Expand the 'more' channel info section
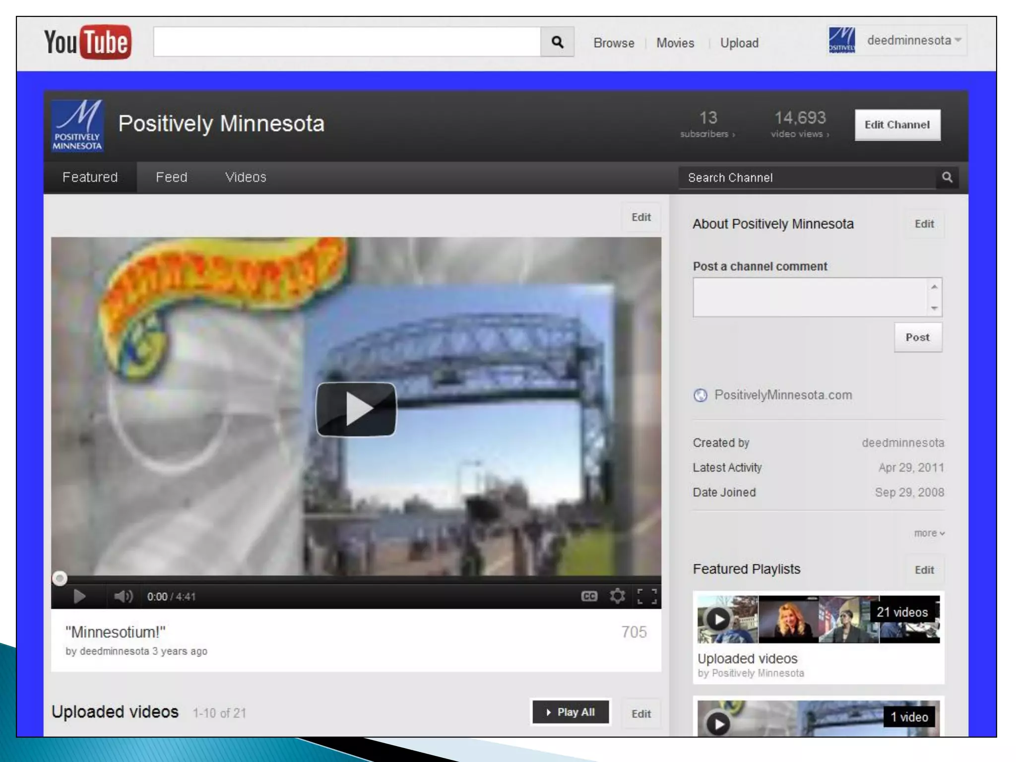The width and height of the screenshot is (1016, 762). pos(929,533)
